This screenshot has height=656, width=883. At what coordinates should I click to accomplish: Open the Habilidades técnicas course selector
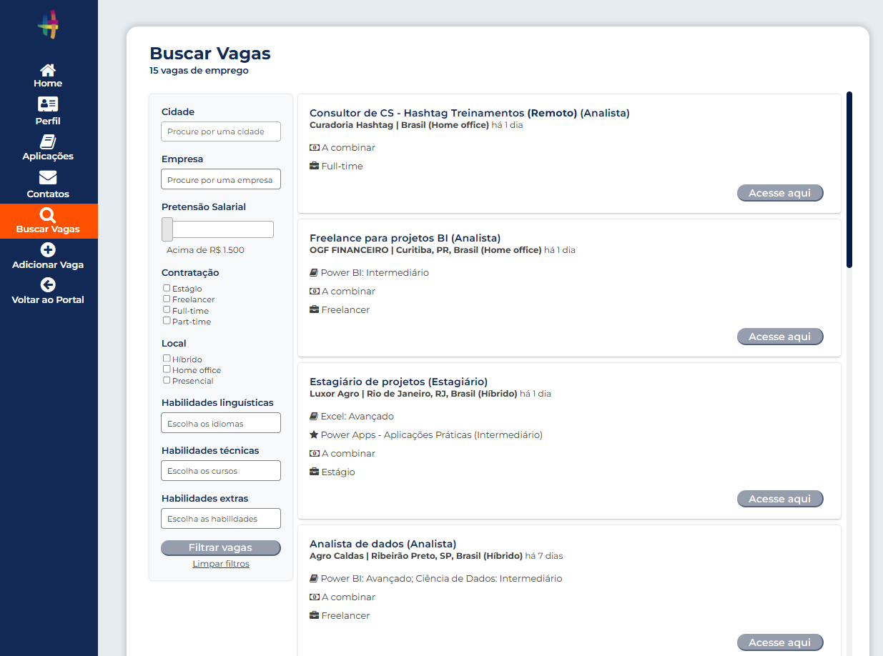tap(220, 471)
